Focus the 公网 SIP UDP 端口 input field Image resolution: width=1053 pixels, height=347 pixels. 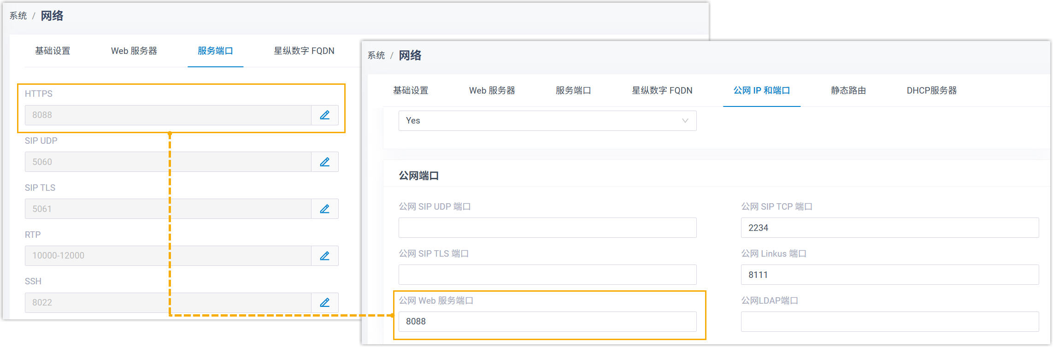click(x=547, y=228)
